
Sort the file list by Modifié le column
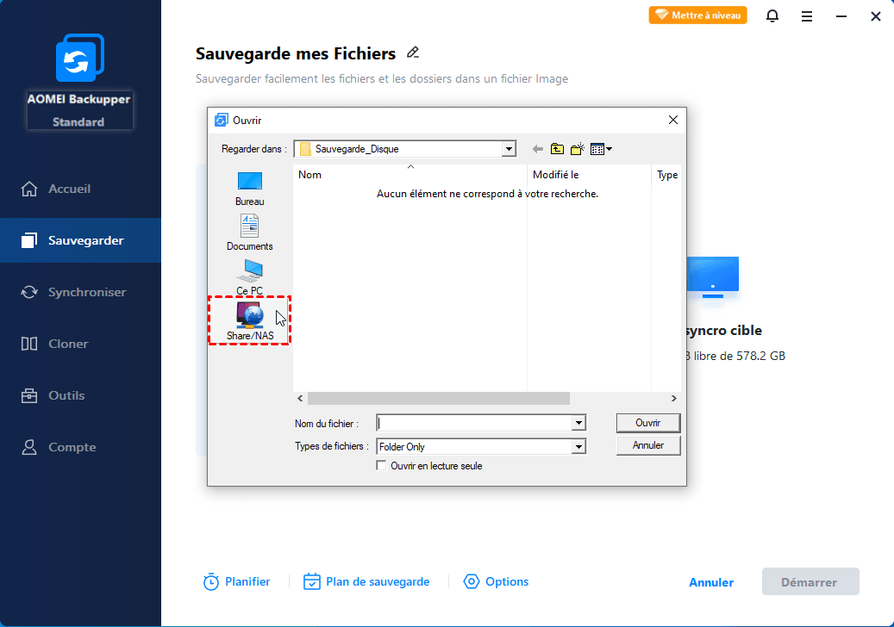tap(589, 175)
